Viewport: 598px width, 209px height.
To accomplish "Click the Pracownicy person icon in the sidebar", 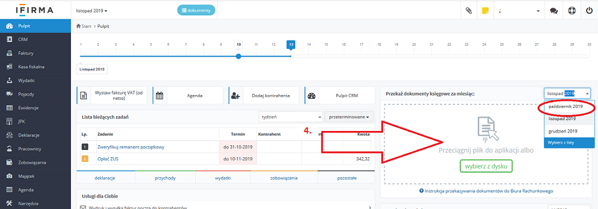I will click(x=10, y=149).
